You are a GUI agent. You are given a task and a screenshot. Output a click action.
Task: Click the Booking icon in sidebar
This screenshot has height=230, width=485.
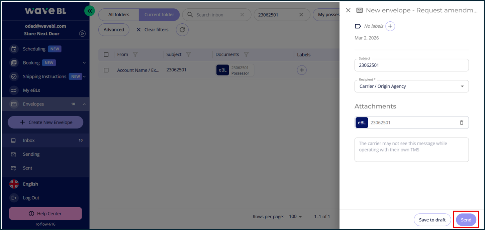pyautogui.click(x=14, y=63)
